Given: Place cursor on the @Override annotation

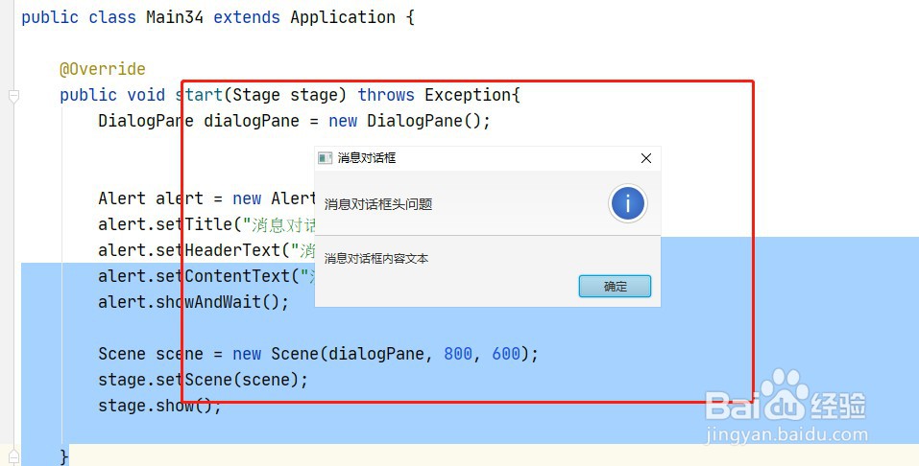Looking at the screenshot, I should pyautogui.click(x=103, y=69).
